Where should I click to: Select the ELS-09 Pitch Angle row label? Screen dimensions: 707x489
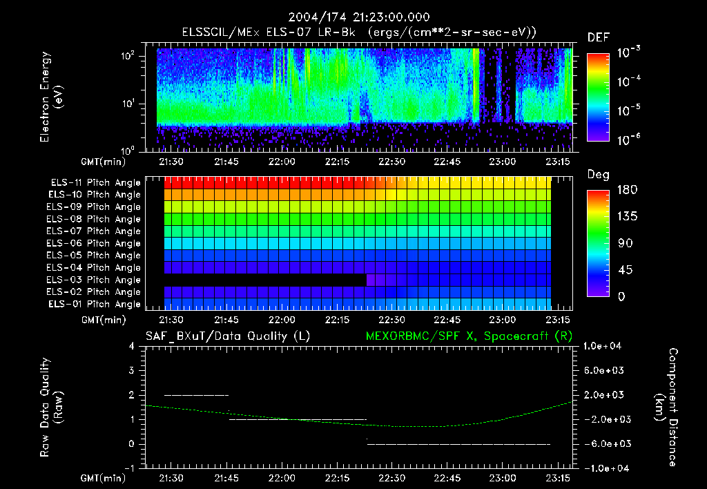tap(94, 207)
